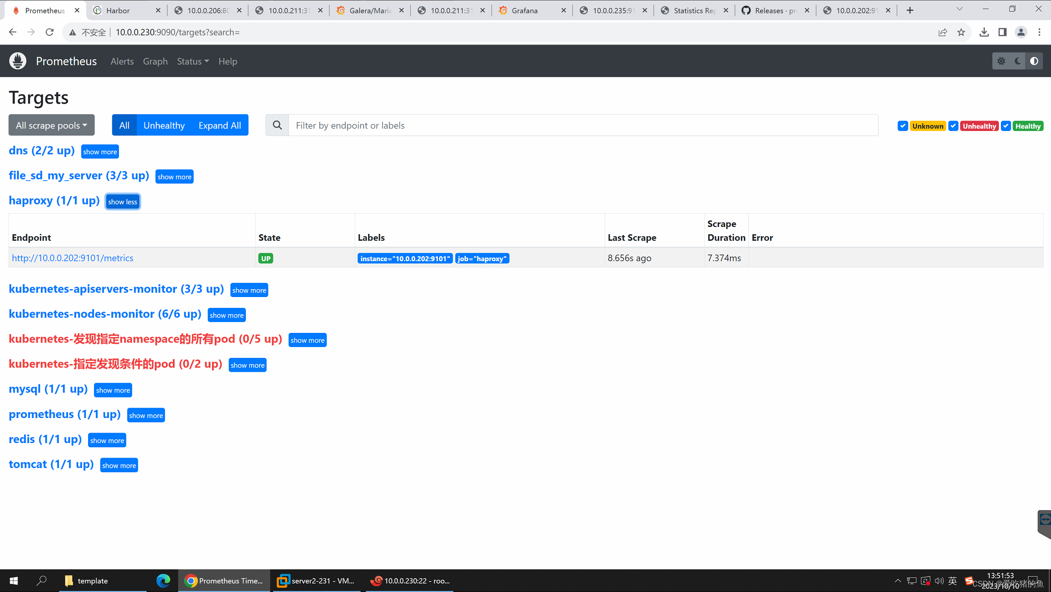Click the Prometheus flame logo
The width and height of the screenshot is (1051, 592).
[18, 61]
